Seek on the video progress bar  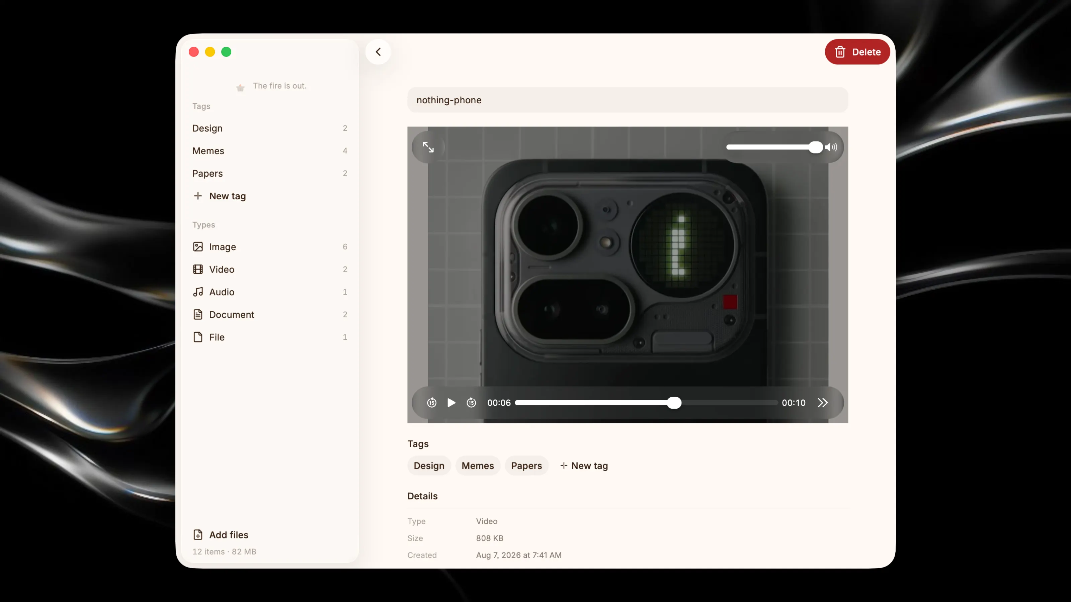[646, 403]
